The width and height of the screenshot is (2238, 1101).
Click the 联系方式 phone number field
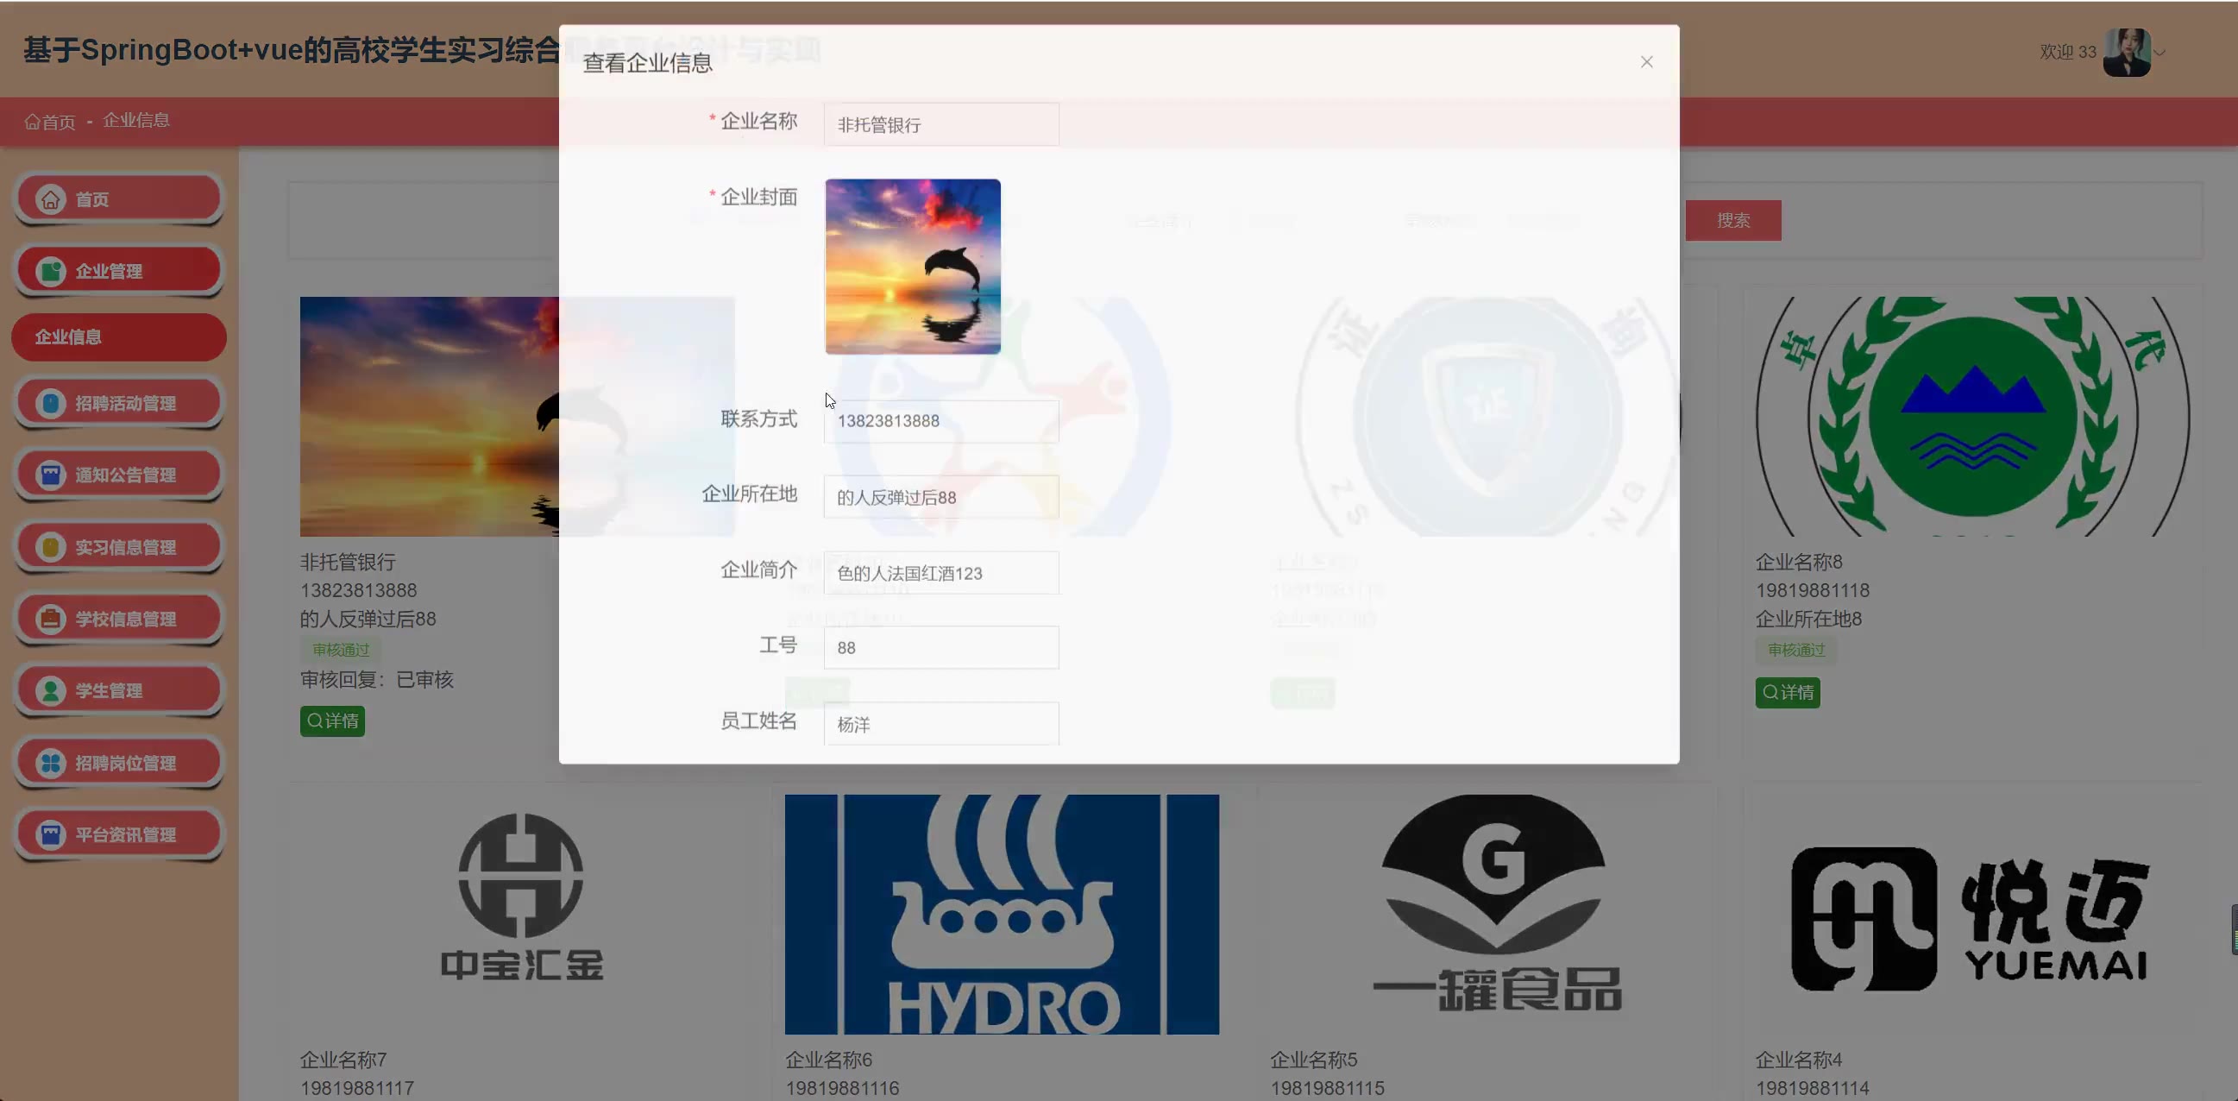tap(941, 421)
